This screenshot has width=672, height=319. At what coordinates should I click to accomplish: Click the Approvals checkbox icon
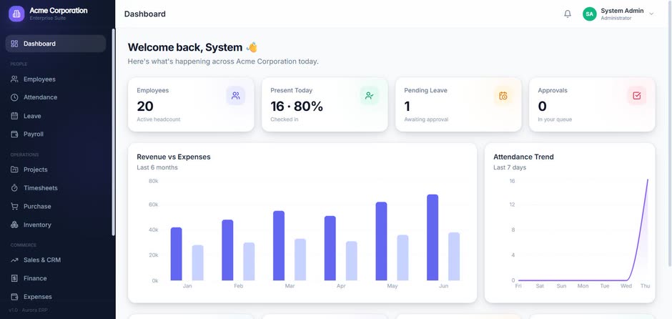pyautogui.click(x=637, y=96)
